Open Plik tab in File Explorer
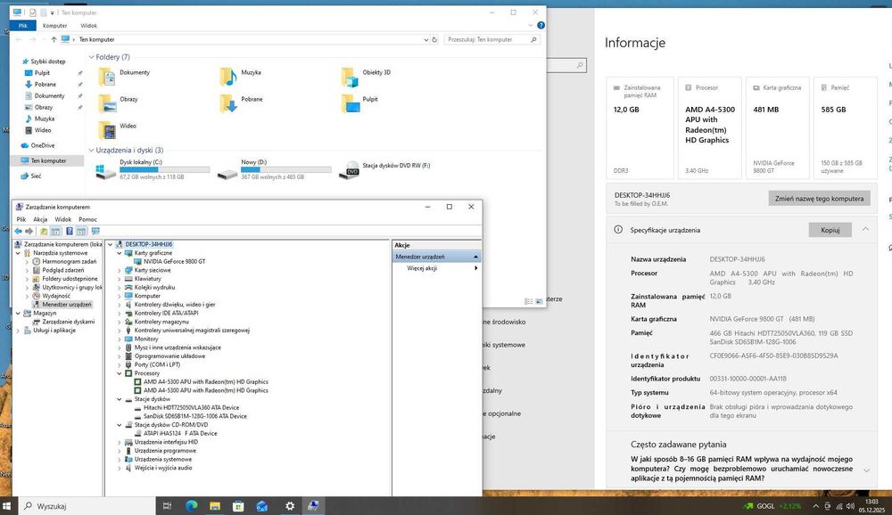 click(23, 26)
